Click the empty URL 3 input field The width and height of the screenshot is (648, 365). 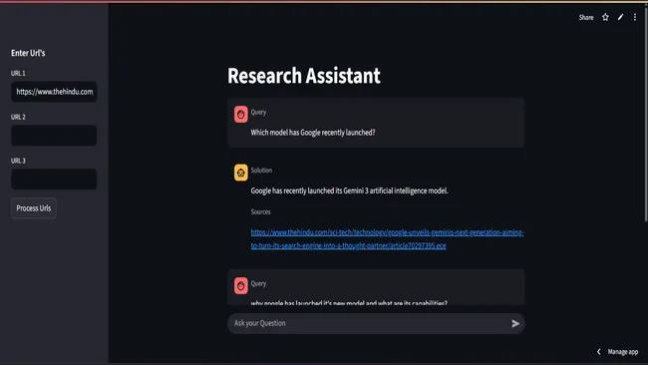pyautogui.click(x=54, y=179)
